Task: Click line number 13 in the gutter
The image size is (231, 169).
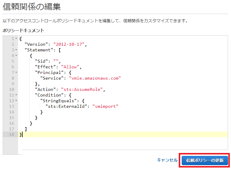Action: 12,106
